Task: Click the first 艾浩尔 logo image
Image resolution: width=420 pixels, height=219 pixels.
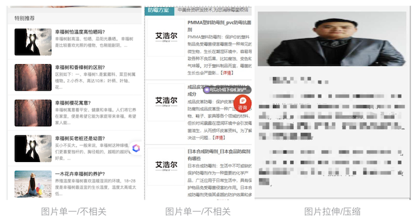Action: [166, 37]
